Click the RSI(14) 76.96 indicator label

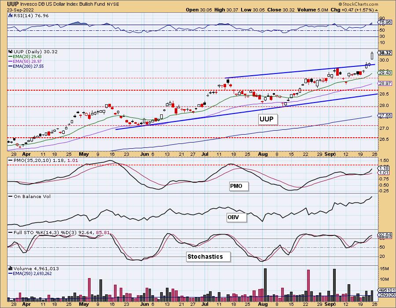click(31, 15)
